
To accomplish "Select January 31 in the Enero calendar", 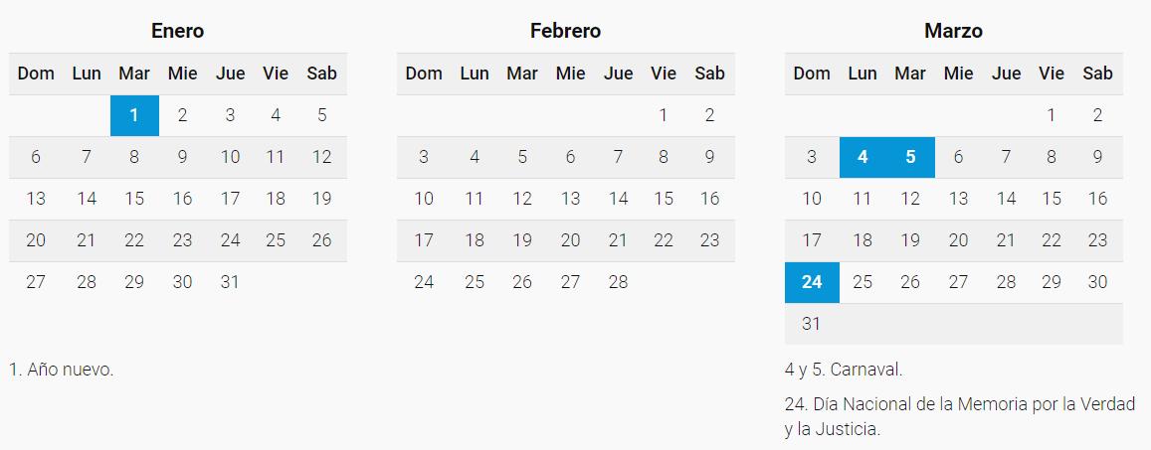I will point(230,282).
